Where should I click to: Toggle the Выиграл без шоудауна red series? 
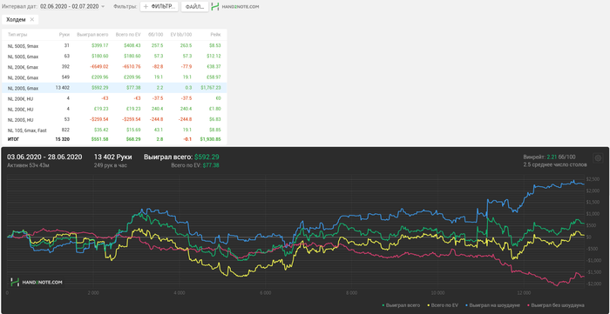(x=556, y=305)
